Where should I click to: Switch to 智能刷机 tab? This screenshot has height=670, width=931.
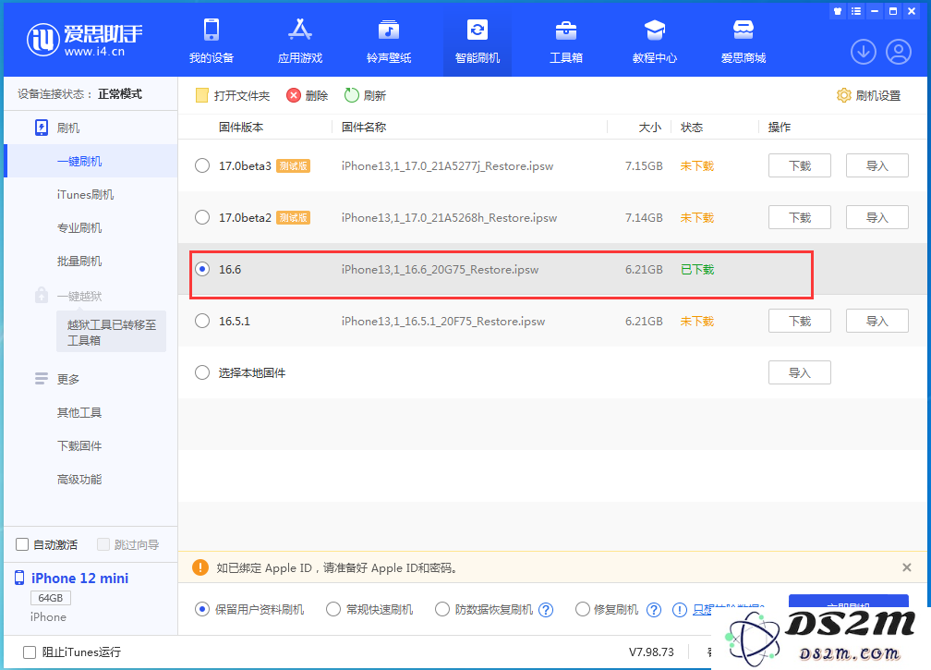point(478,41)
